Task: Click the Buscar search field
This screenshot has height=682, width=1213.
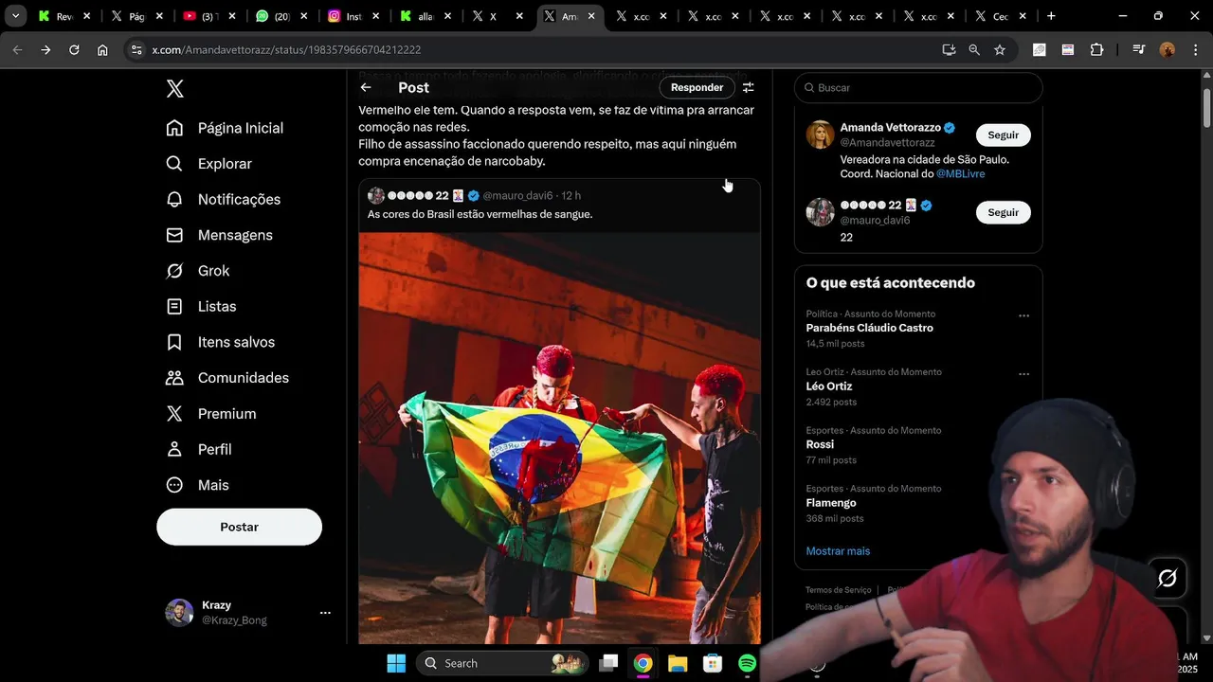Action: point(918,87)
